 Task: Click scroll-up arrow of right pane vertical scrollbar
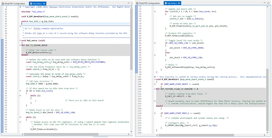(x=268, y=7)
